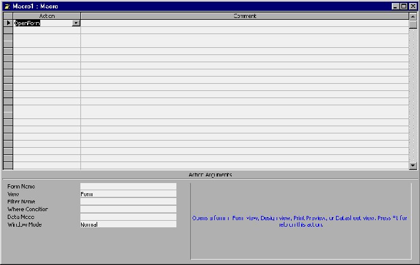Screen dimensions: 420x265
Task: Select the Comment column header
Action: click(244, 16)
